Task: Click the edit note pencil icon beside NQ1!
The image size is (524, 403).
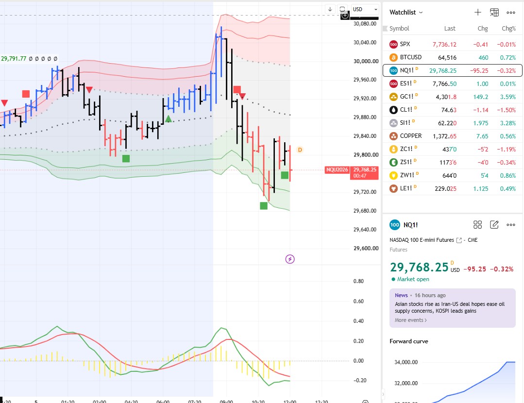Action: point(494,224)
